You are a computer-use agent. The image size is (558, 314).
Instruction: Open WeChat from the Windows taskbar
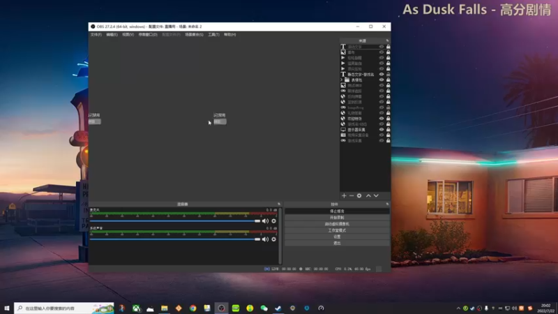(264, 308)
